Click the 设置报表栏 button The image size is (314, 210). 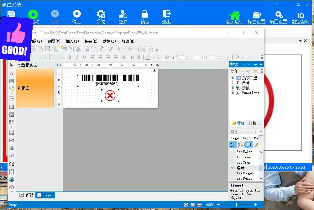pyautogui.click(x=30, y=65)
